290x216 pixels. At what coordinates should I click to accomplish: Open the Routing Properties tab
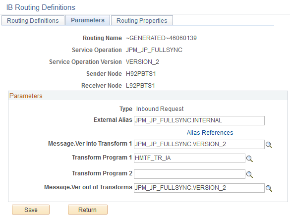coord(142,20)
